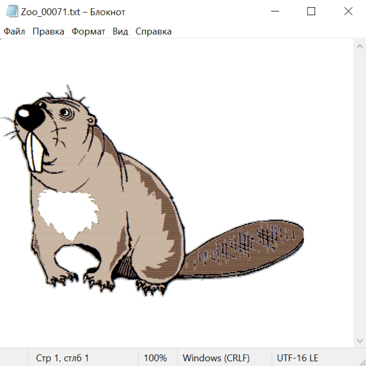Click the Windows (CRLF) line ending indicator
The image size is (366, 366).
[x=216, y=358]
